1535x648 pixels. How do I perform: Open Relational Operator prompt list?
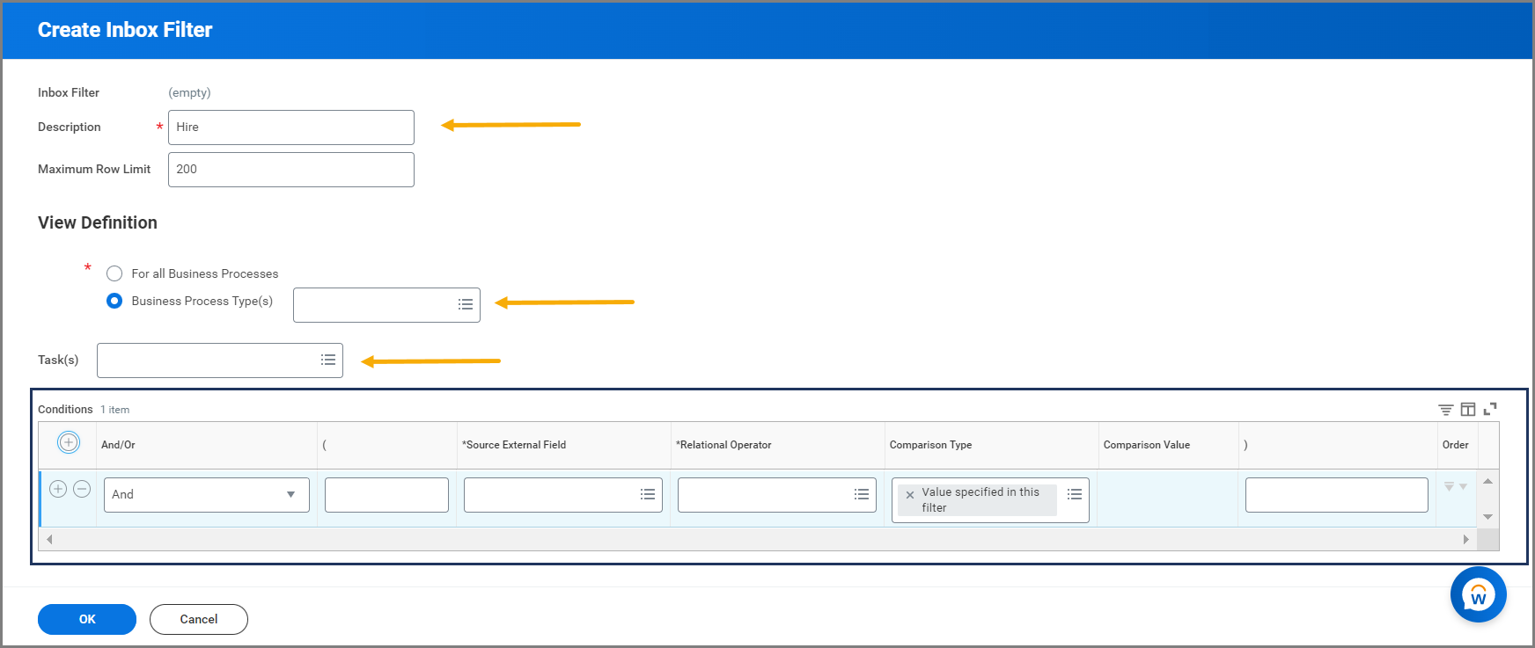tap(862, 494)
